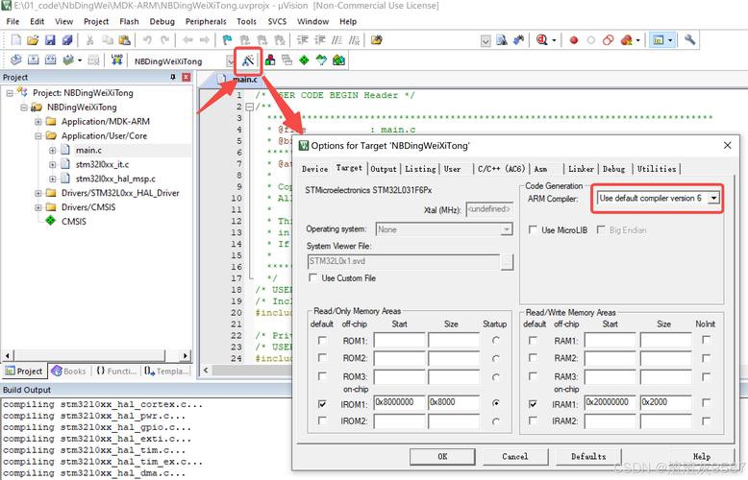Click the Manage Run-Time Environment green diamond icon

(304, 60)
